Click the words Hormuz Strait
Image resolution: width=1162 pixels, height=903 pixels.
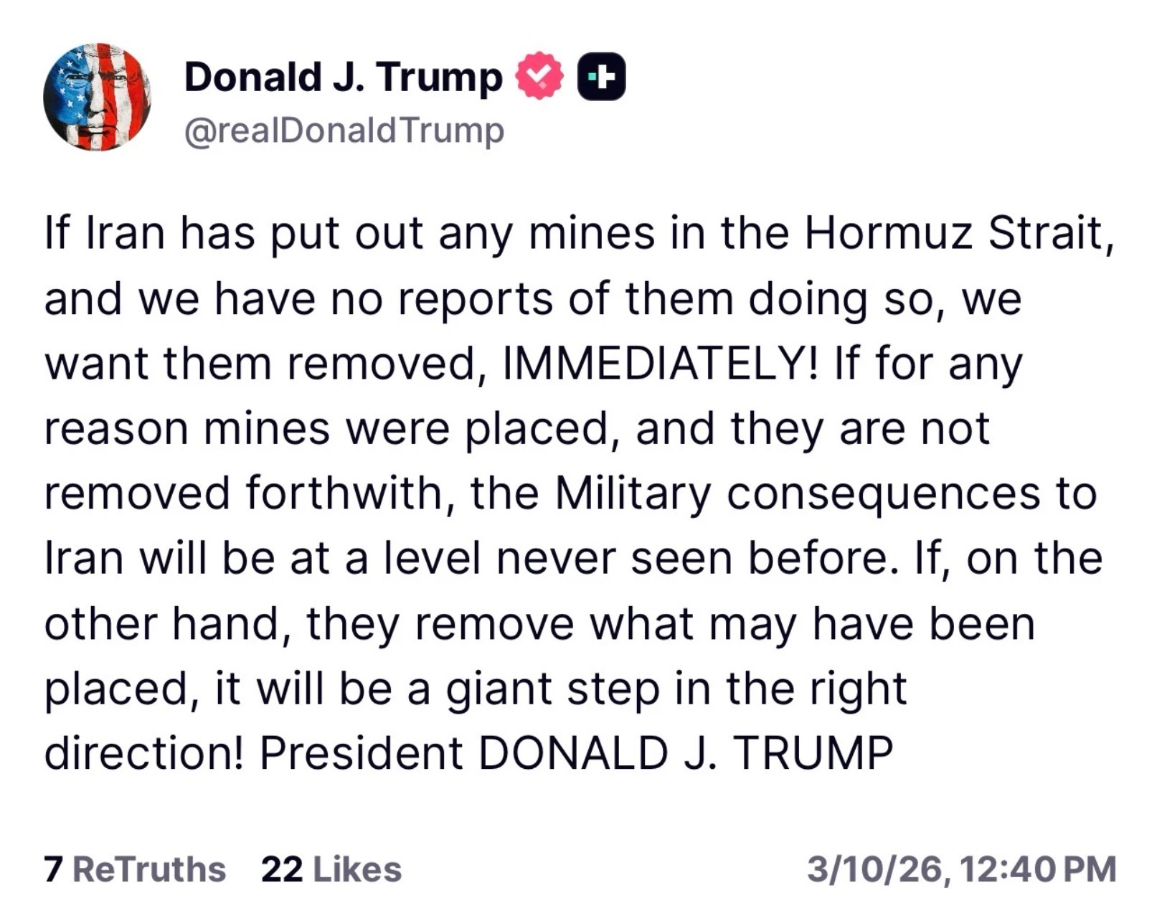coord(954,233)
